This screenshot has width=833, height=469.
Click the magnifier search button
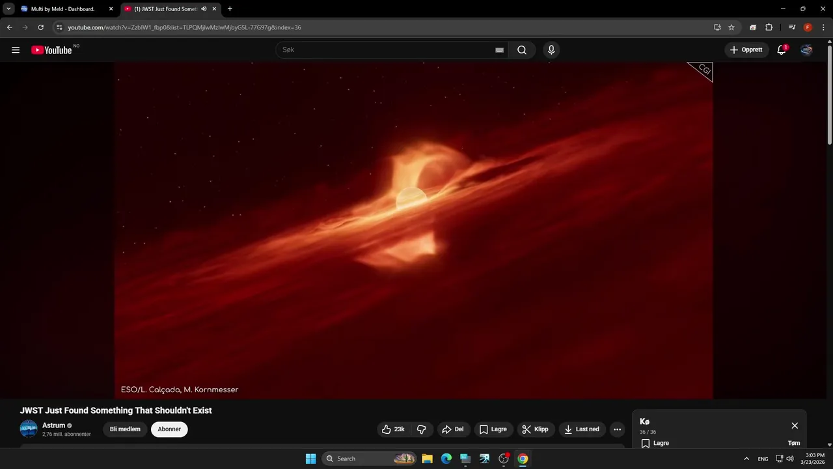tap(522, 50)
